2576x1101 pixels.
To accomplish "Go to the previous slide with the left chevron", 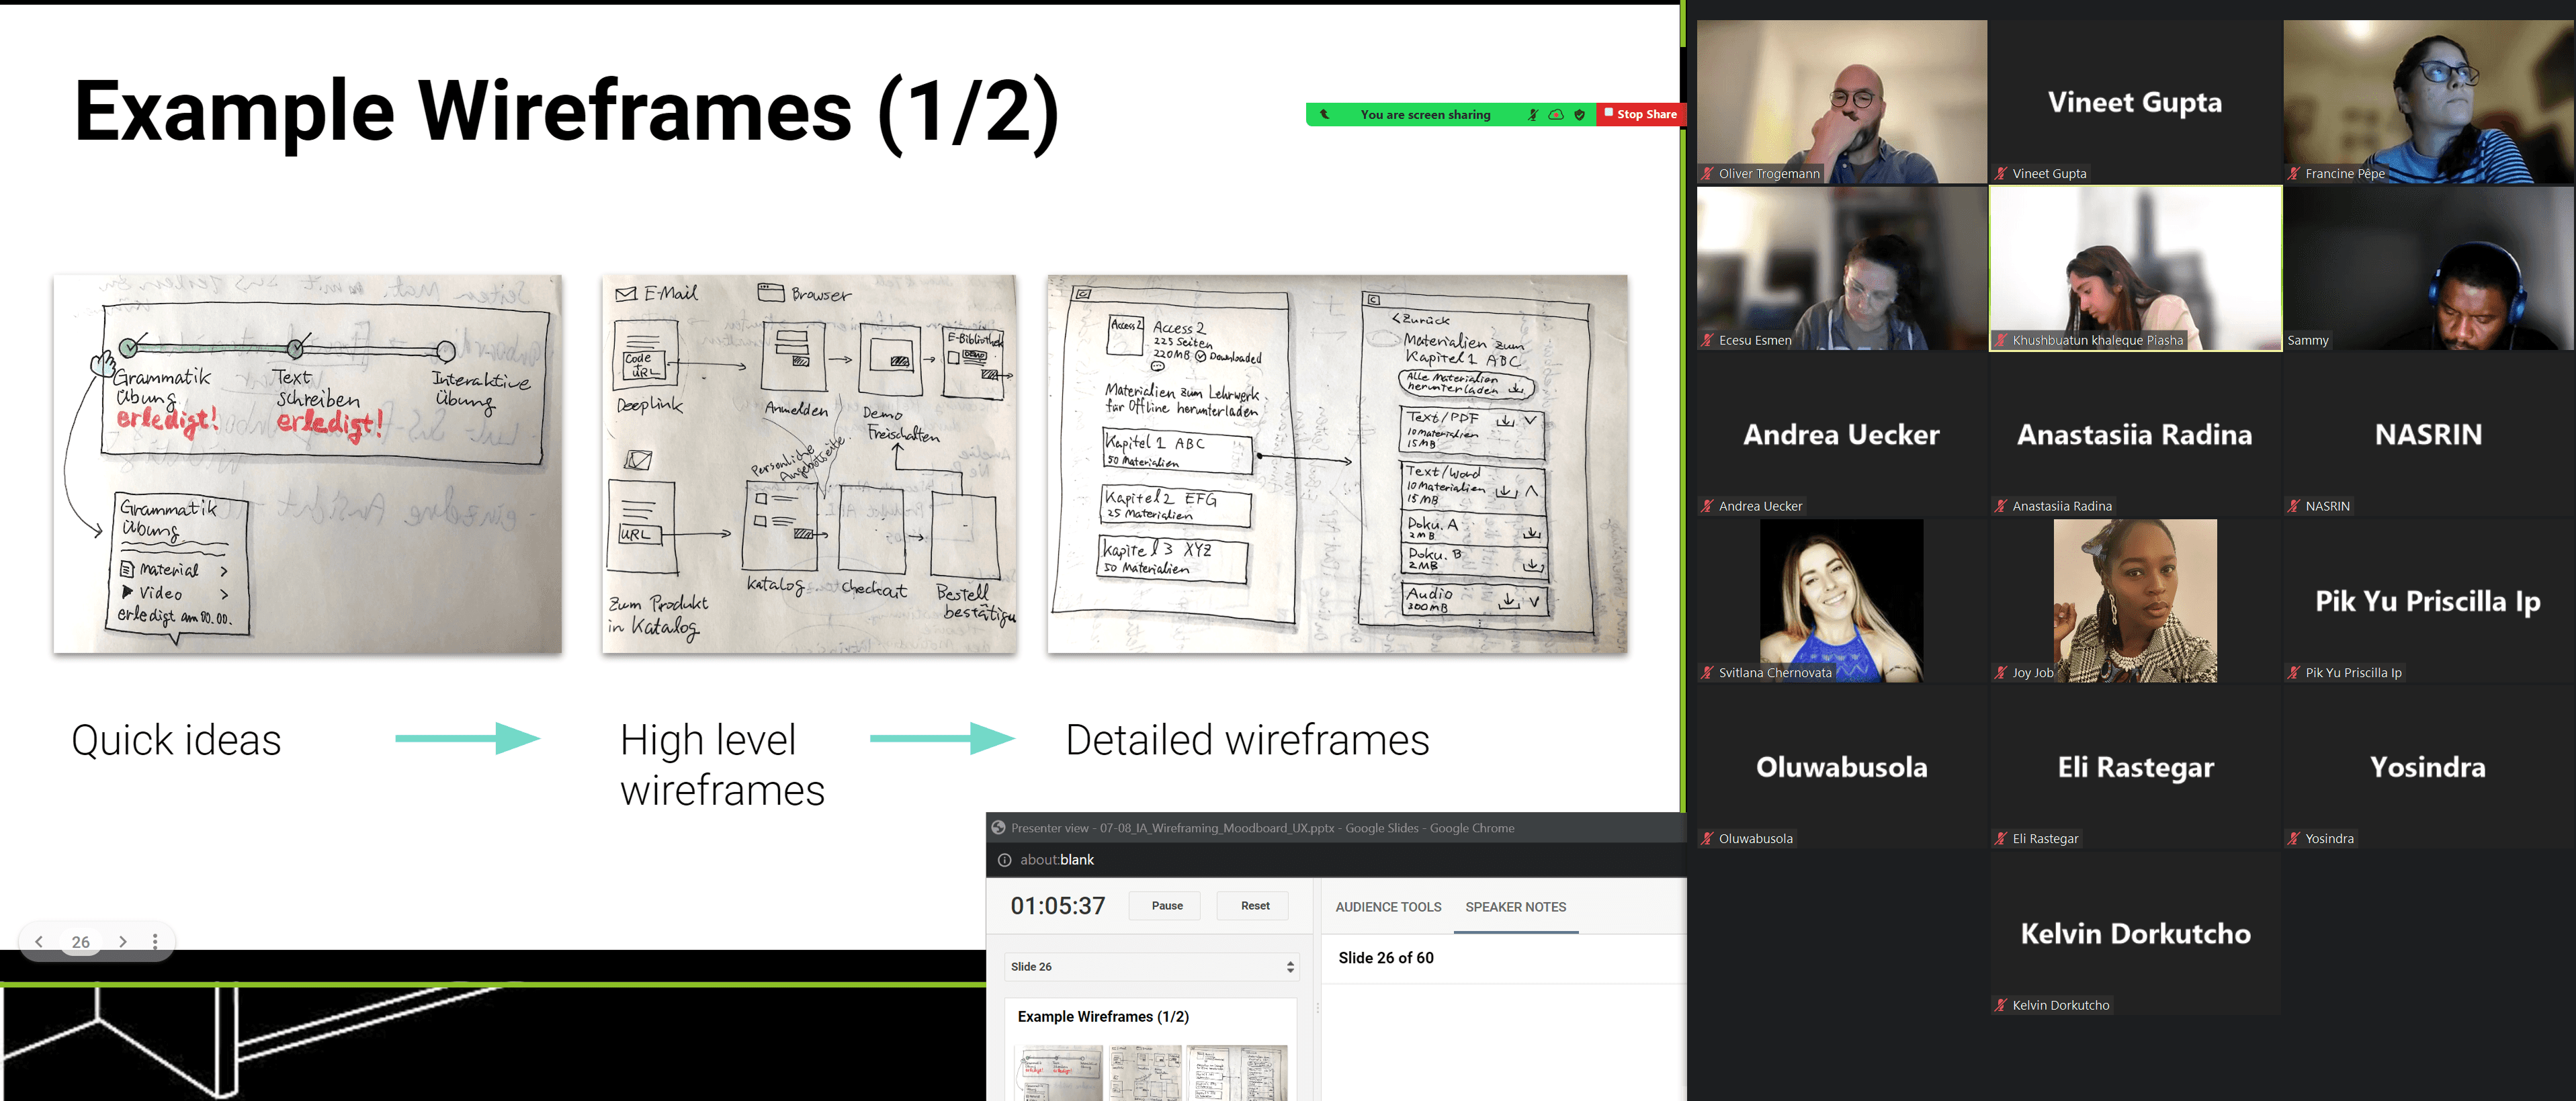I will (39, 941).
